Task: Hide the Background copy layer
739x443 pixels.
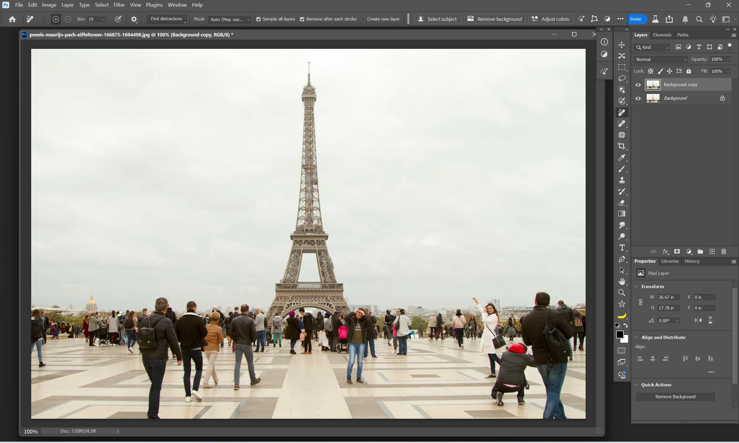Action: coord(638,85)
